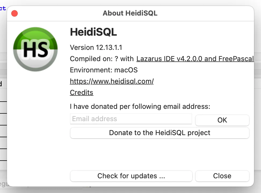Click the green HS HeidiSQL logo
This screenshot has height=193, width=261.
pos(35,49)
